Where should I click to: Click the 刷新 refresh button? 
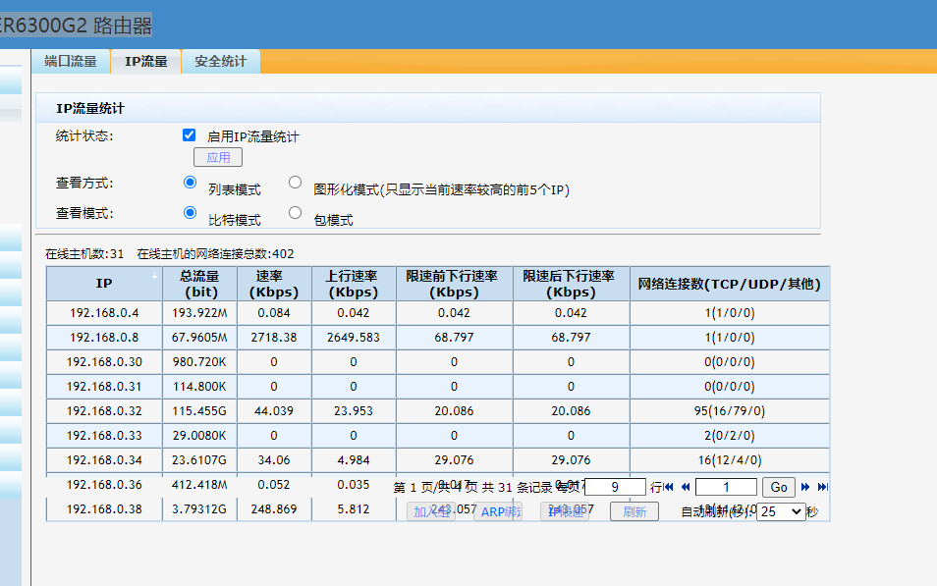(634, 511)
